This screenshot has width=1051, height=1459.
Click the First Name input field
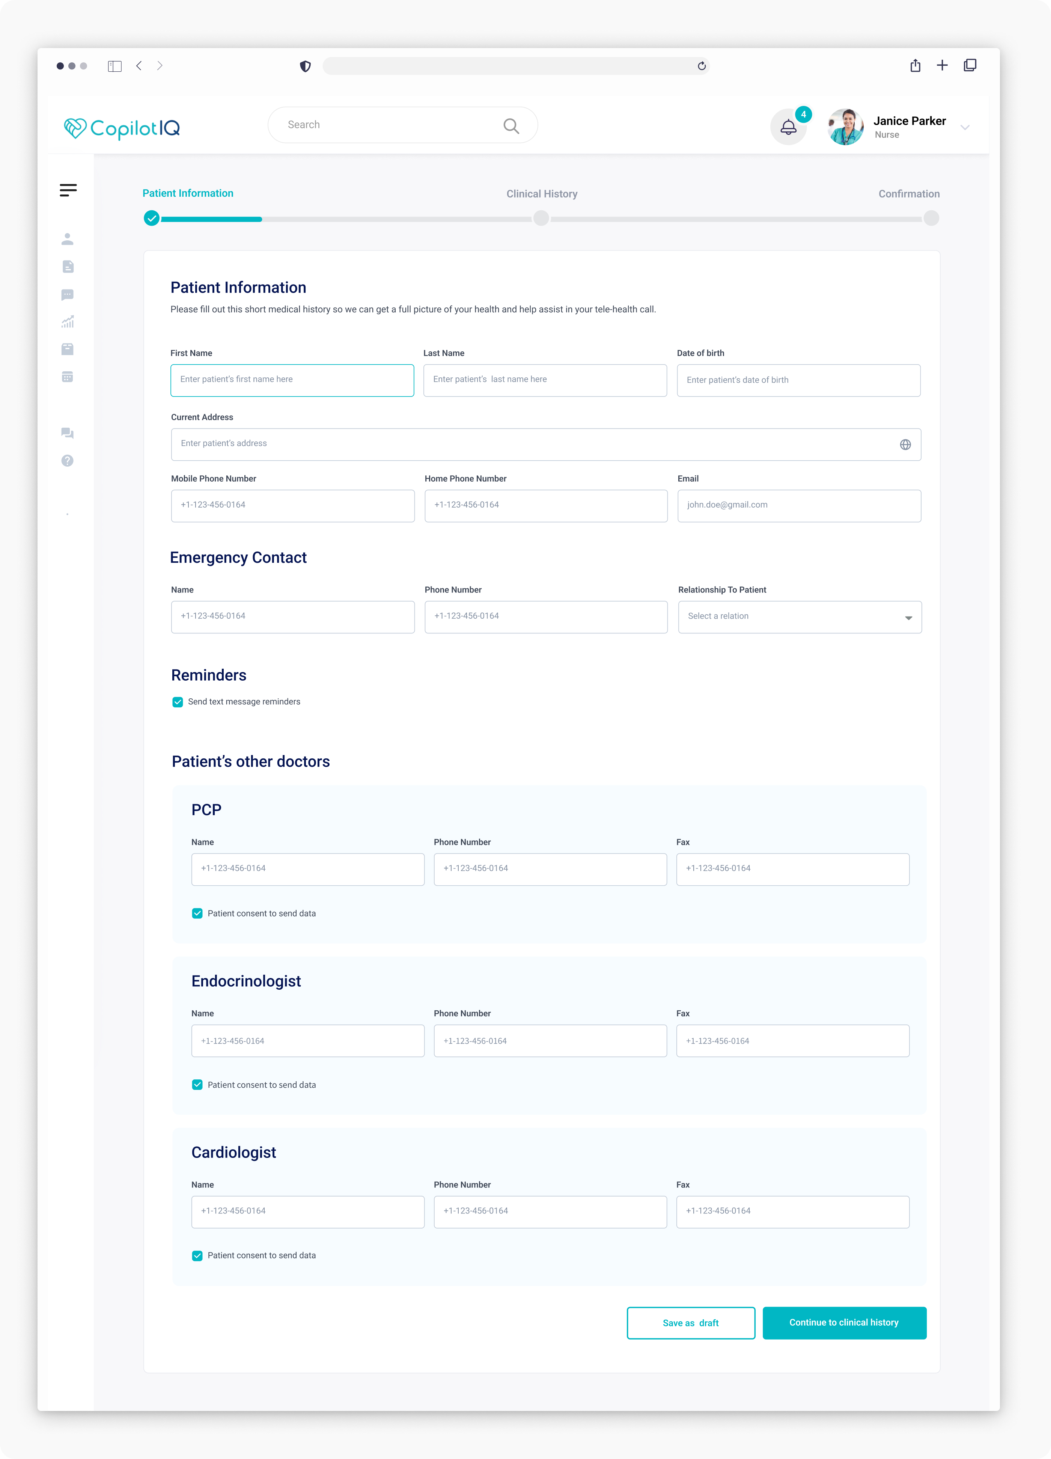[x=292, y=380]
